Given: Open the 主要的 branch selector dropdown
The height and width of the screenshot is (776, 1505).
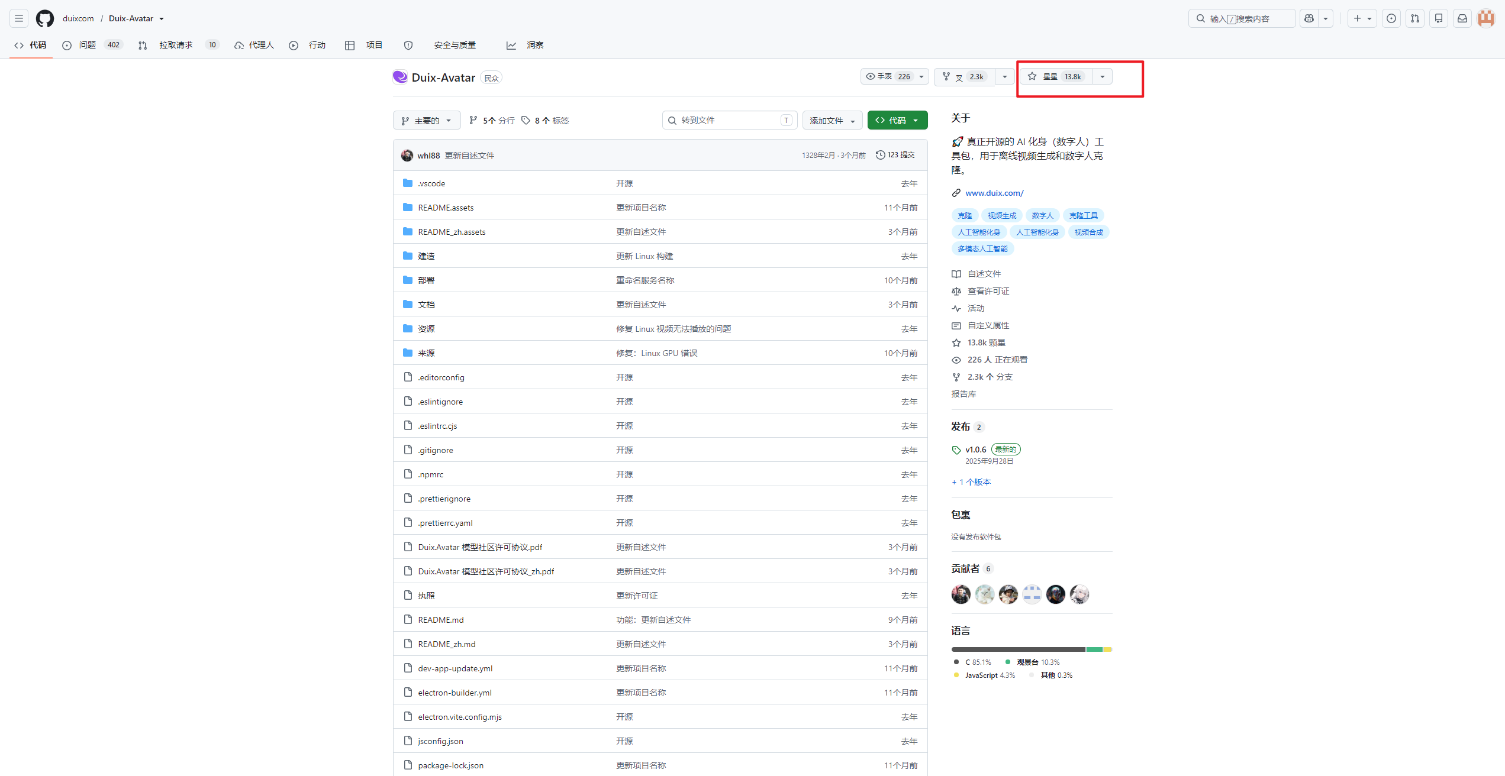Looking at the screenshot, I should (427, 120).
